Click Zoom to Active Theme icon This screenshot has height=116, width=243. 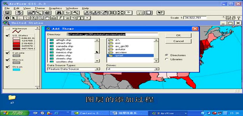click(96, 13)
